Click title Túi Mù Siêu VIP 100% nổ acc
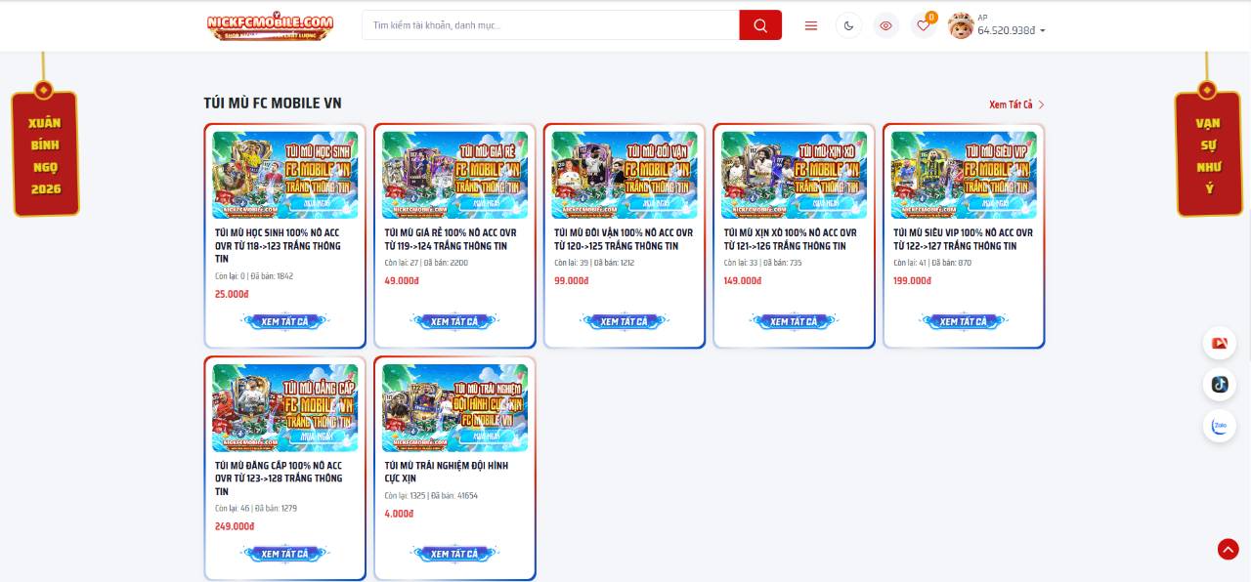The height and width of the screenshot is (582, 1251). tap(963, 239)
